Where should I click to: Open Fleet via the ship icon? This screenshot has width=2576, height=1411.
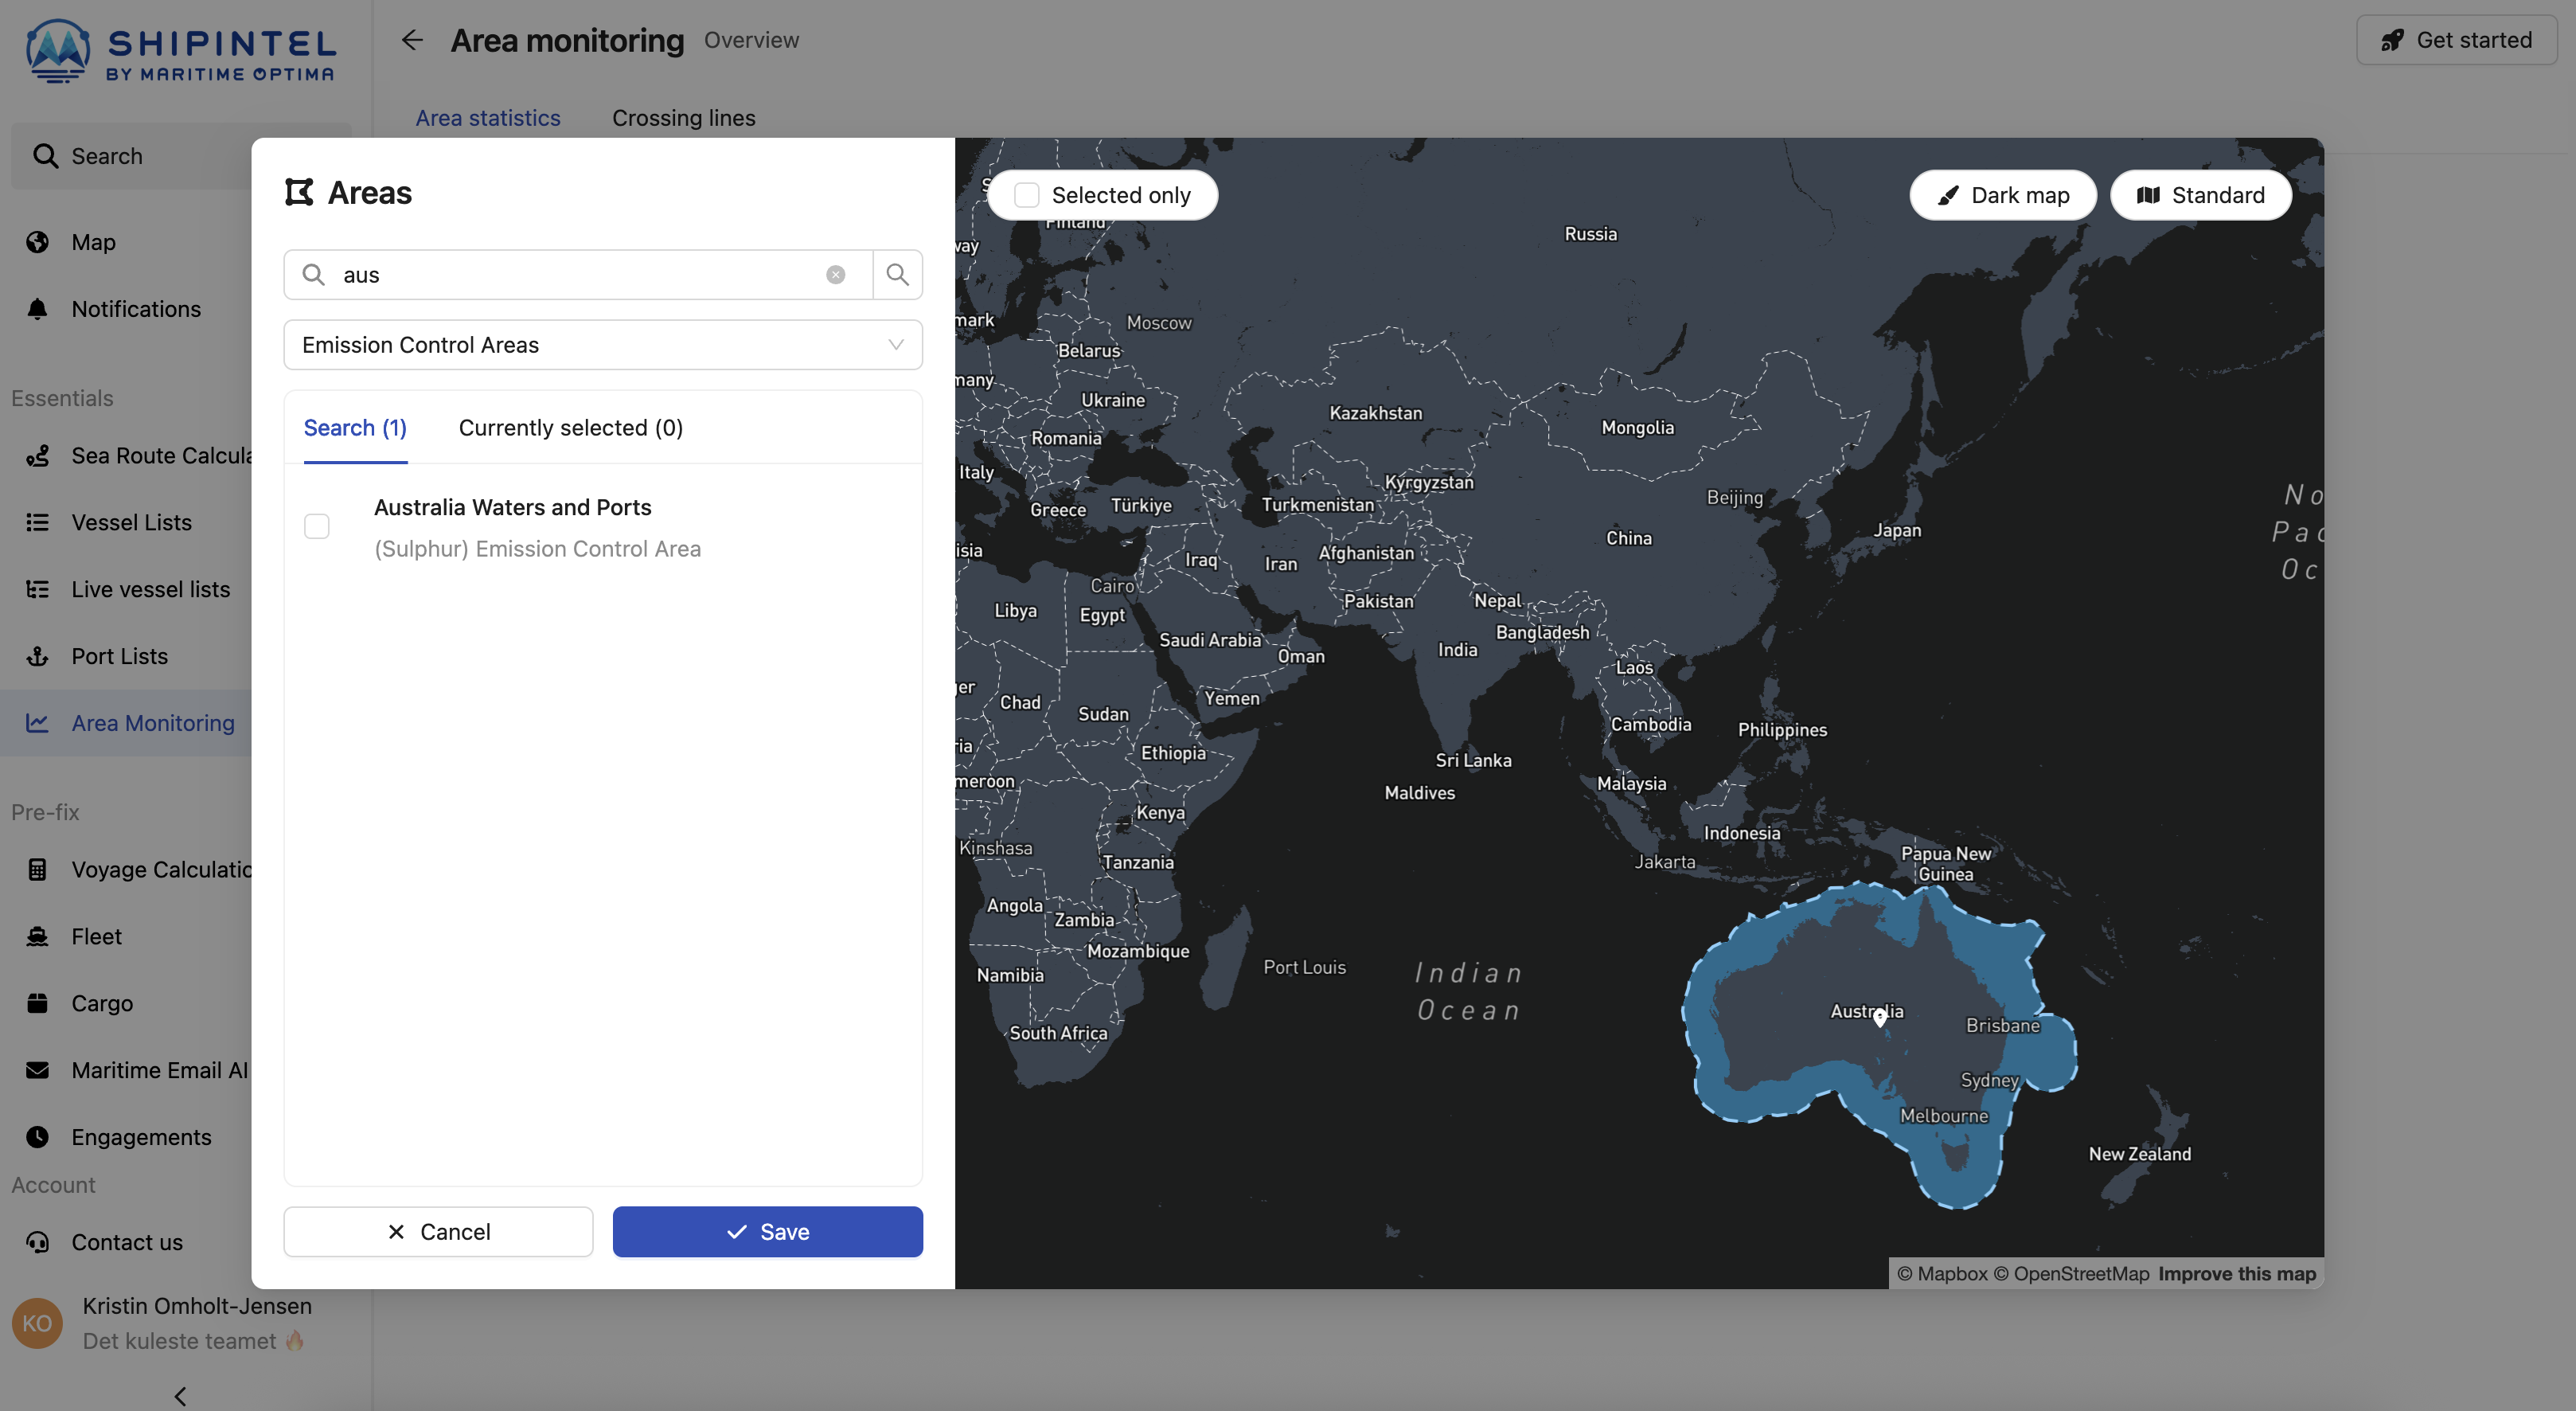pyautogui.click(x=38, y=936)
